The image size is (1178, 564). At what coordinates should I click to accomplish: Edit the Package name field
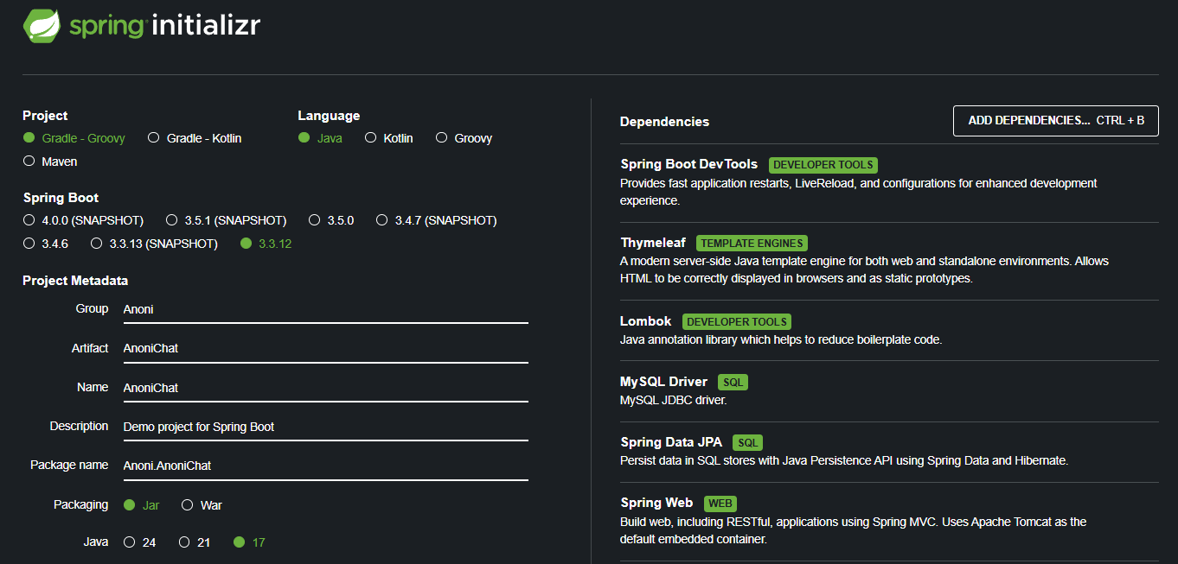pos(325,466)
